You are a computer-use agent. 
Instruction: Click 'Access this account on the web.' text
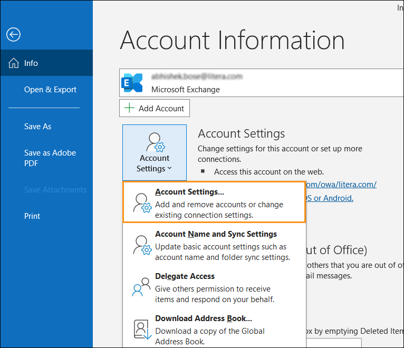pos(269,171)
